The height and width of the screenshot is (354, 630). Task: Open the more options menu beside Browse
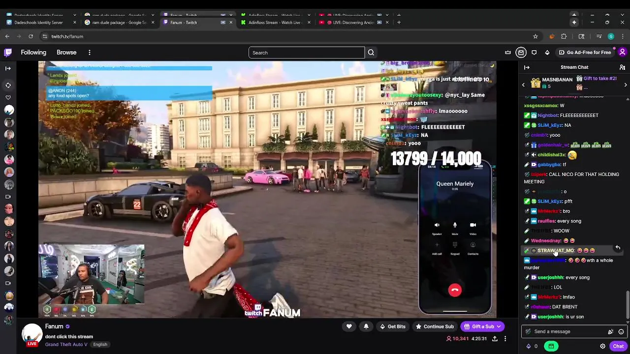coord(90,53)
